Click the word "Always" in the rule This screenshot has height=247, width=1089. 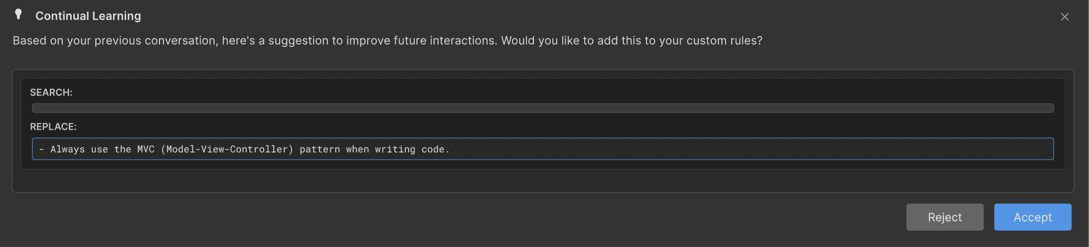[x=68, y=149]
